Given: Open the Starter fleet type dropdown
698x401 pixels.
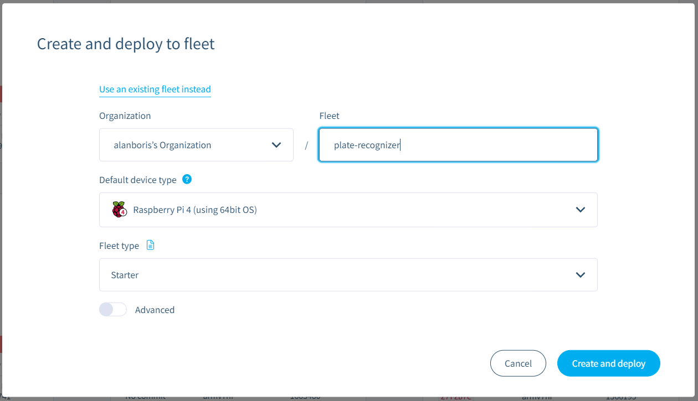Looking at the screenshot, I should pyautogui.click(x=348, y=274).
